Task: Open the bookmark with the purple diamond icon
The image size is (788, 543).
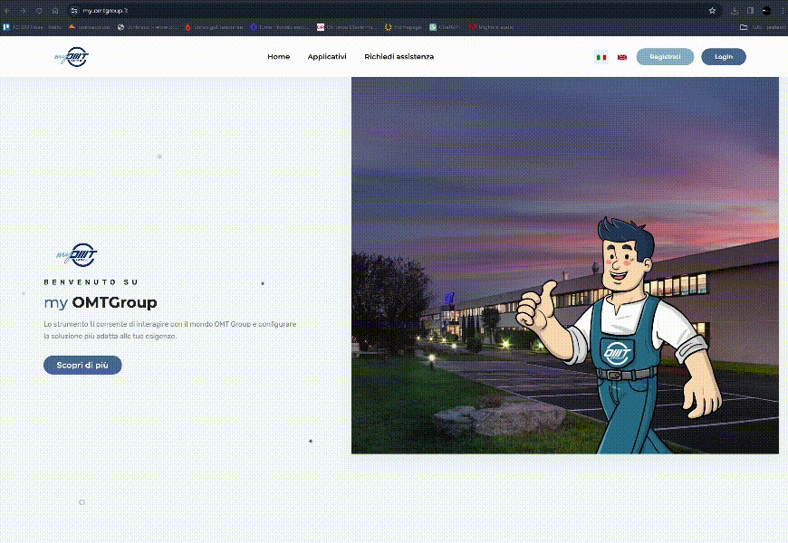Action: 279,27
